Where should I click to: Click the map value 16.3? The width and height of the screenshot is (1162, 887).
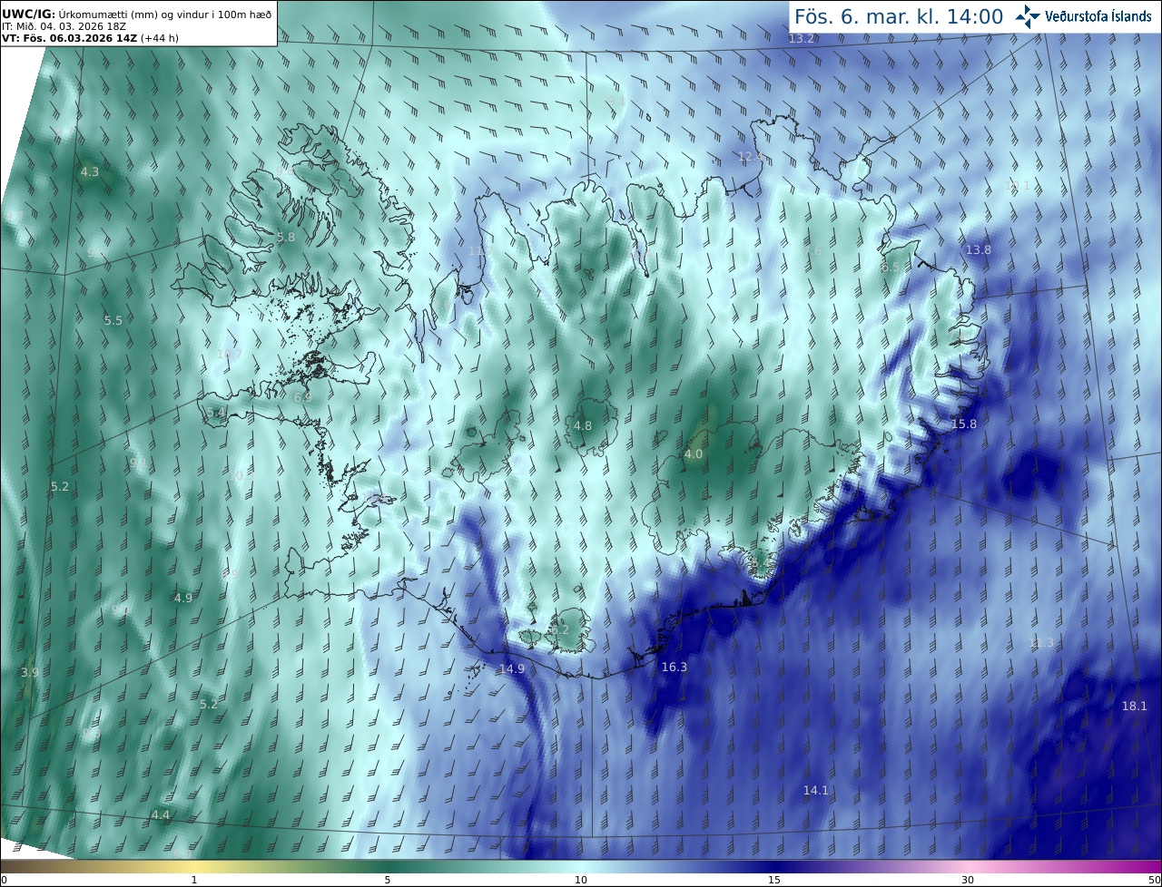point(674,667)
